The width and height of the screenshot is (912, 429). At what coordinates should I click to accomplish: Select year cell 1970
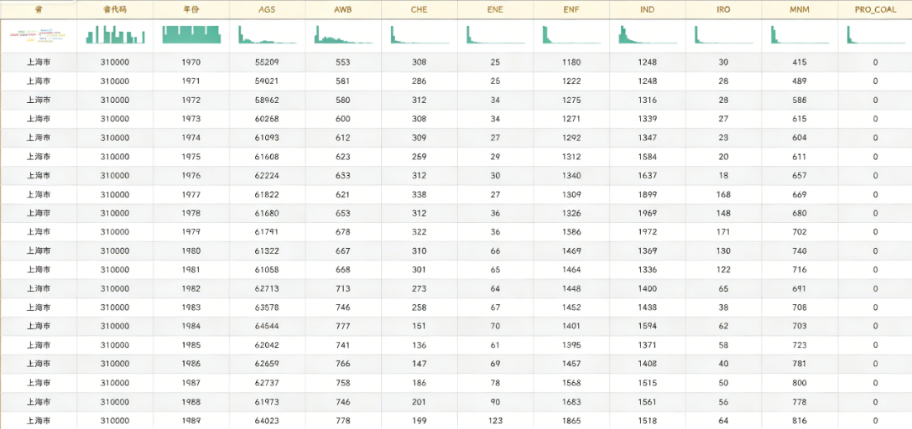click(190, 63)
